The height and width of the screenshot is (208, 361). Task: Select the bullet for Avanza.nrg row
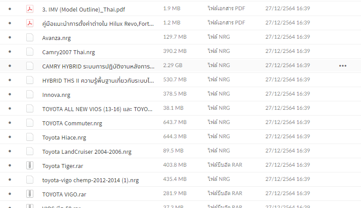[x=10, y=37]
